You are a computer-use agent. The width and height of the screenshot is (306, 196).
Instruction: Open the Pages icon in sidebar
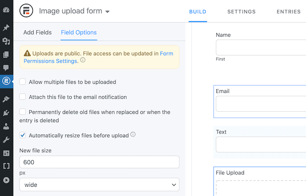[x=6, y=55]
